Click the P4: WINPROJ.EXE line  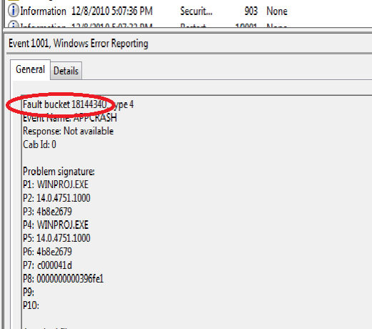tap(56, 225)
